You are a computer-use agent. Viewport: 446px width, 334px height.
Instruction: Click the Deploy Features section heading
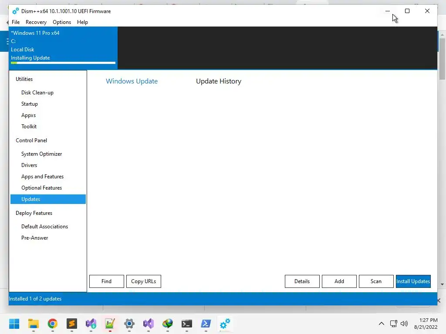pos(34,213)
